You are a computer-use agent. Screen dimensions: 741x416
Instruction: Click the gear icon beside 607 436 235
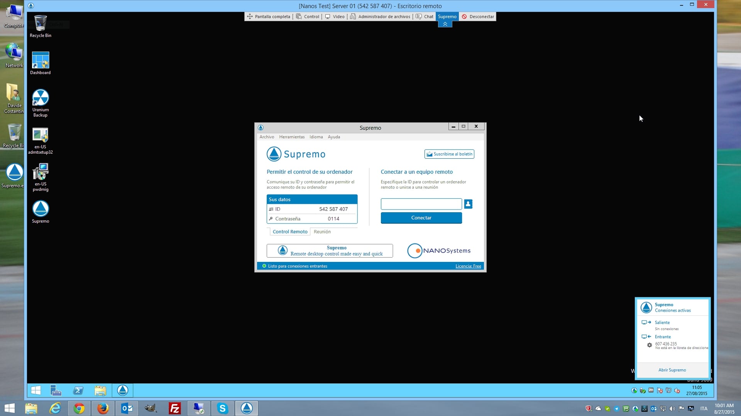click(650, 345)
